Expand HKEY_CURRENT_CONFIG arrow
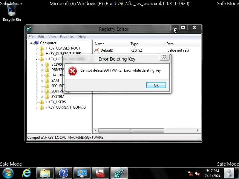The height and width of the screenshot is (179, 239). 36,108
